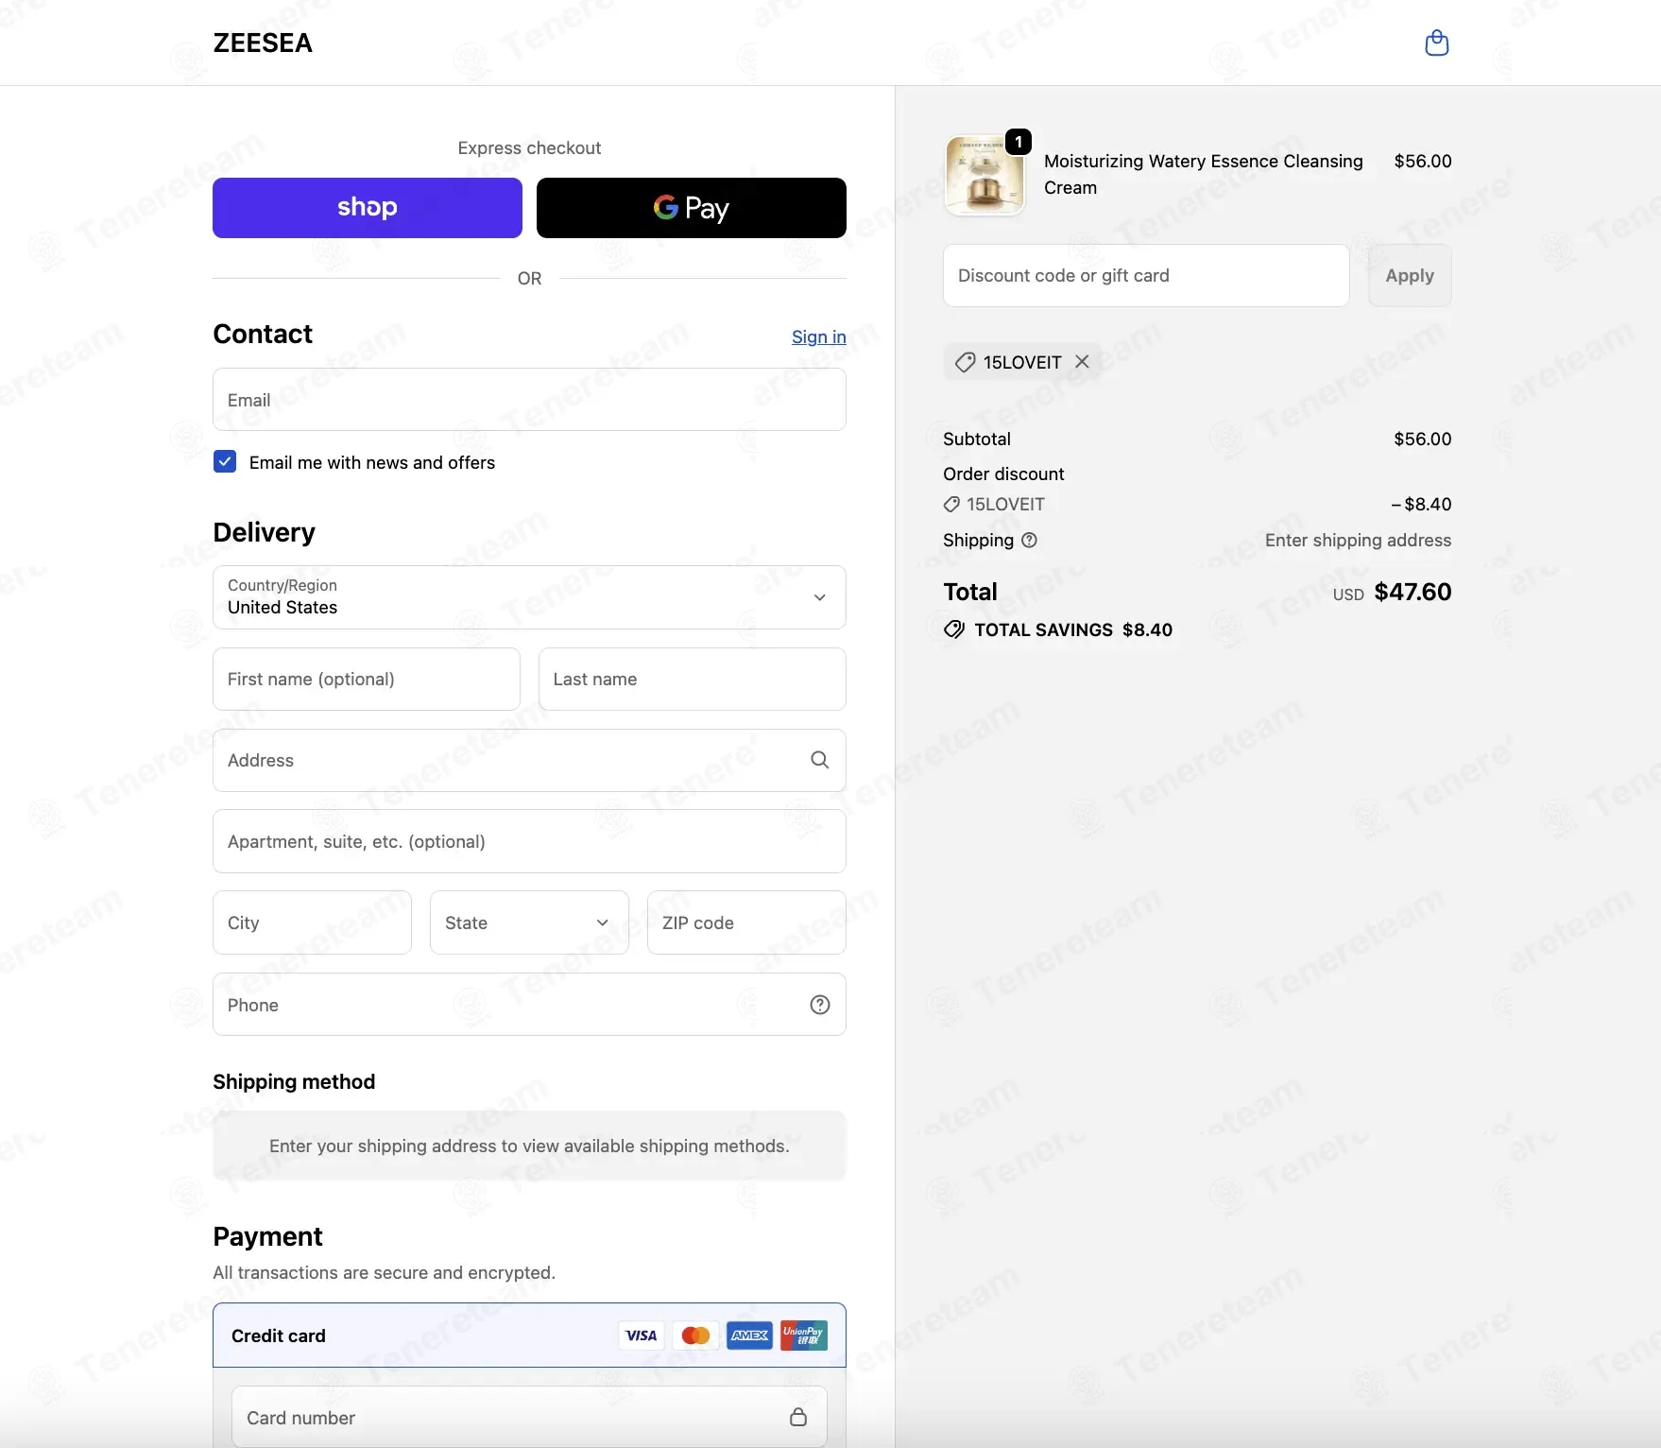Focus the Phone input field
This screenshot has height=1448, width=1661.
(529, 1005)
